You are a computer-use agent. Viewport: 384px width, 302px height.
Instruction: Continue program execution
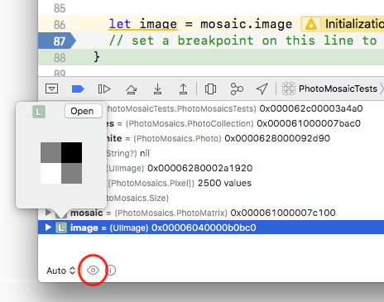point(104,89)
